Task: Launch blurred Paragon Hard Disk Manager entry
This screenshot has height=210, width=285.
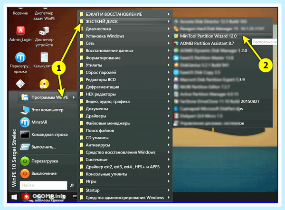Action: coord(222,29)
